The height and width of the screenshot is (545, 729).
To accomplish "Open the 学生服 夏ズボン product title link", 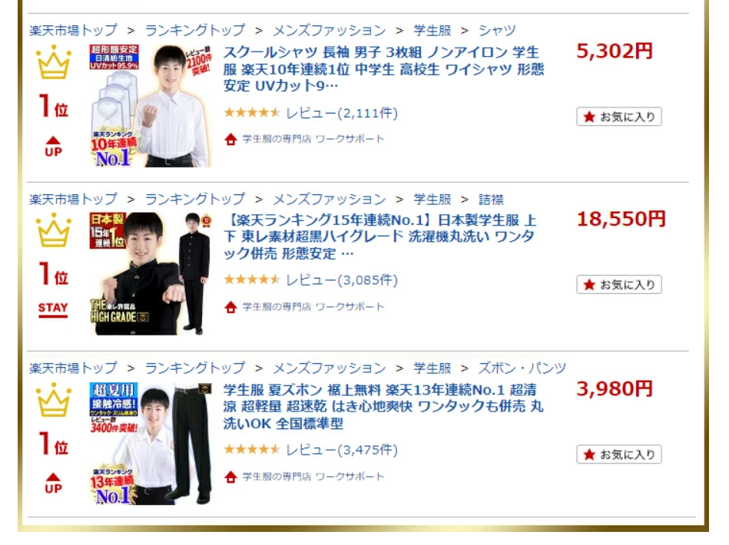I will [x=383, y=407].
